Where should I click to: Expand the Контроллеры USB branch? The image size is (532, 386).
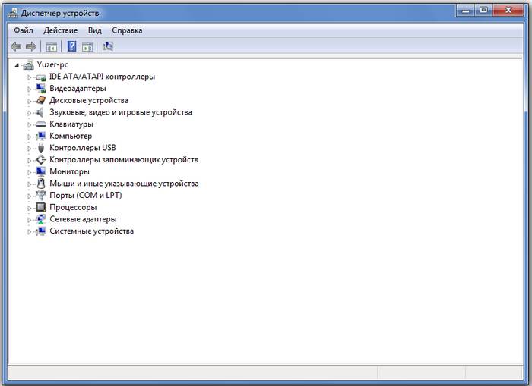(30, 148)
